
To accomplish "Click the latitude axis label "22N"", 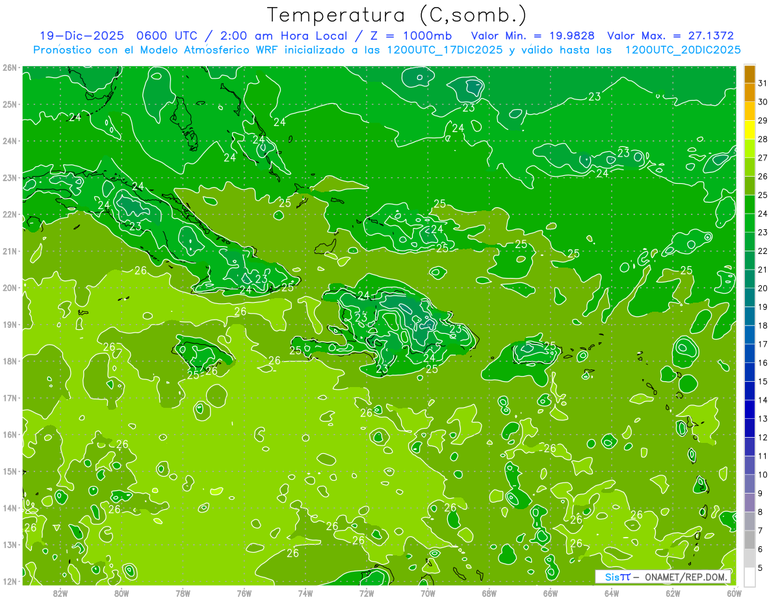I will (9, 214).
